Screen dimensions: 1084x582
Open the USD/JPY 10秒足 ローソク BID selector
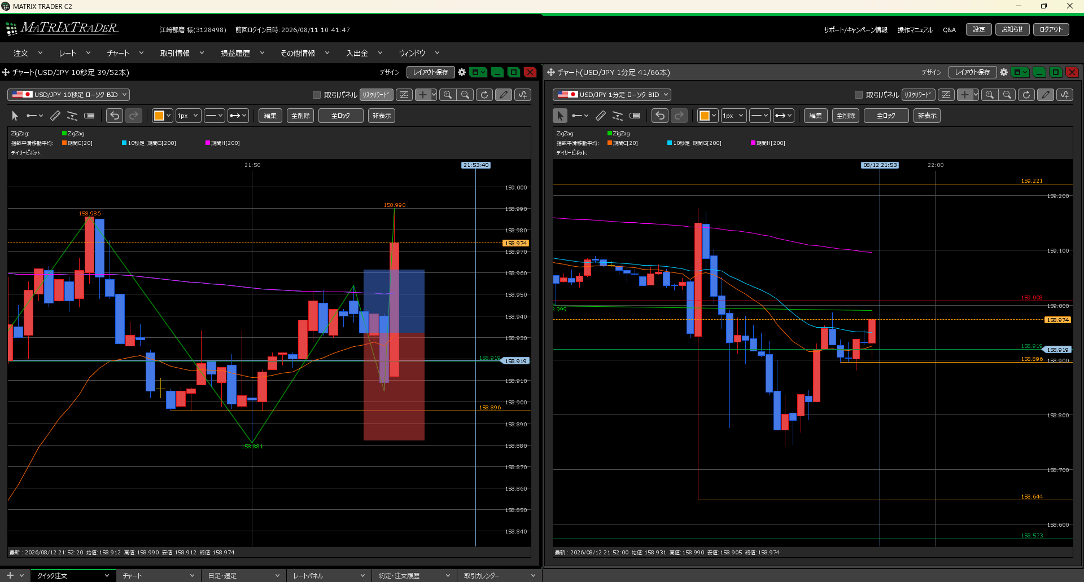pos(68,95)
